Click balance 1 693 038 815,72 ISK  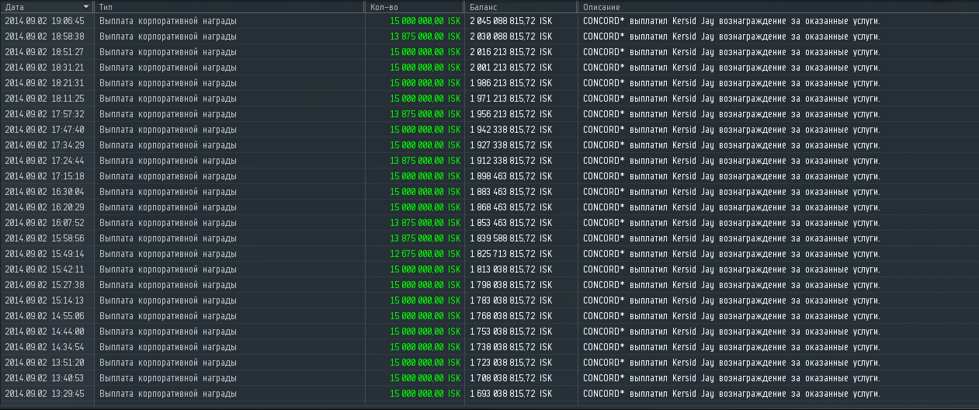pyautogui.click(x=511, y=394)
